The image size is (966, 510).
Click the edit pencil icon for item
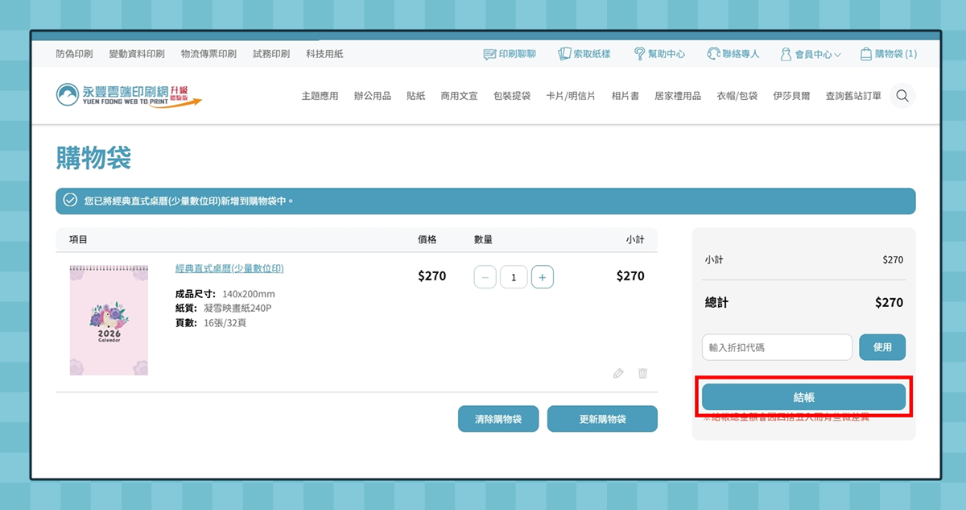pos(618,373)
